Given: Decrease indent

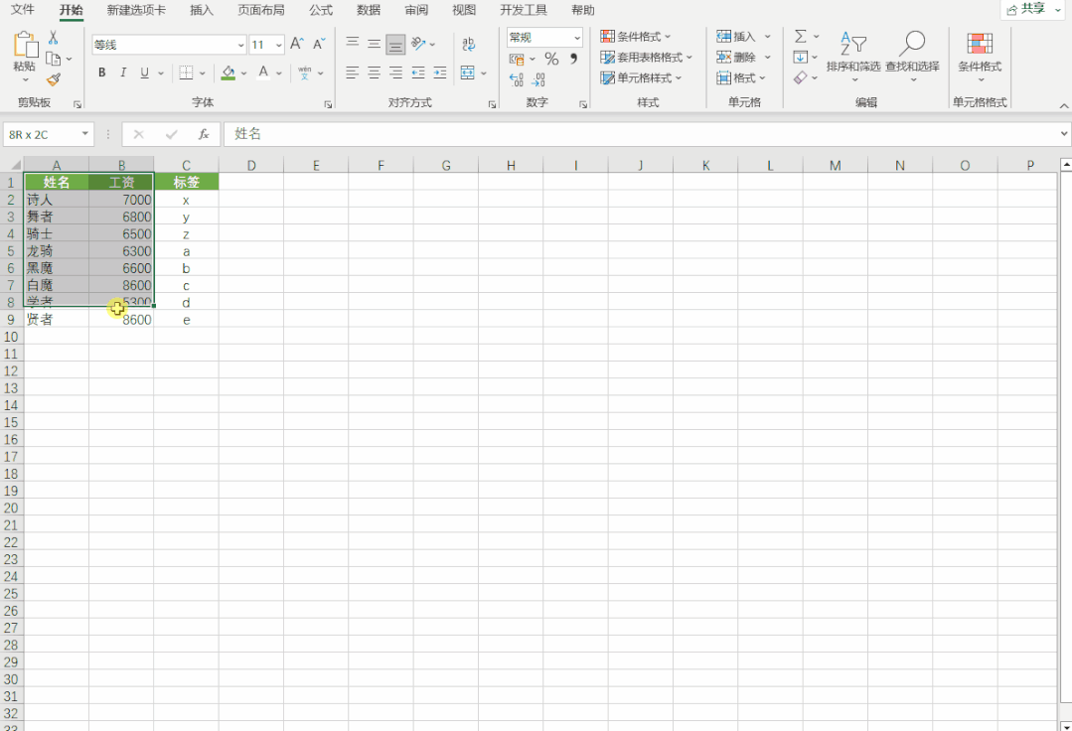Looking at the screenshot, I should tap(418, 73).
